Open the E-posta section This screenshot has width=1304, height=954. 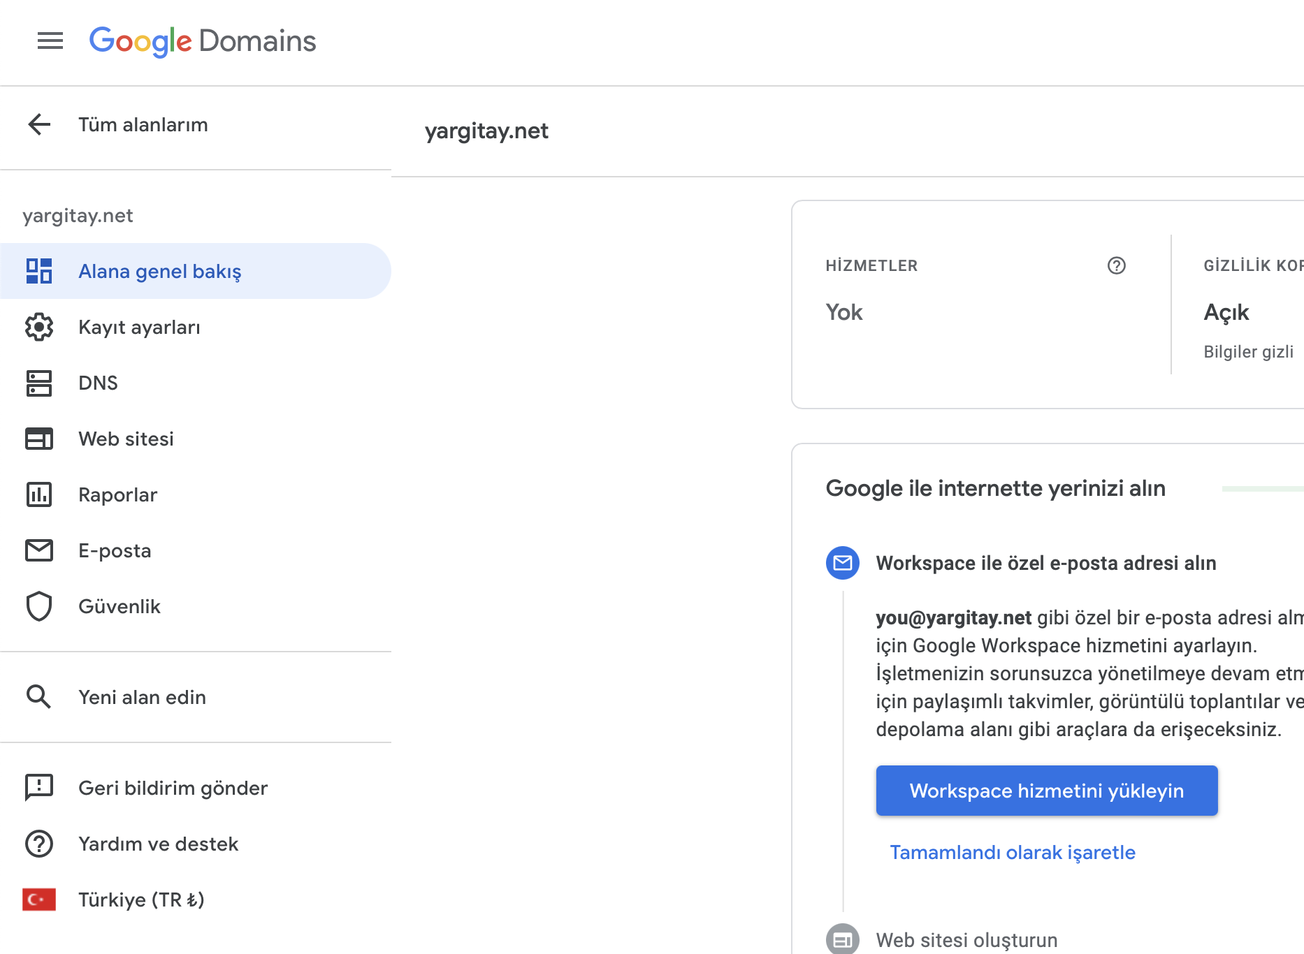pos(196,550)
